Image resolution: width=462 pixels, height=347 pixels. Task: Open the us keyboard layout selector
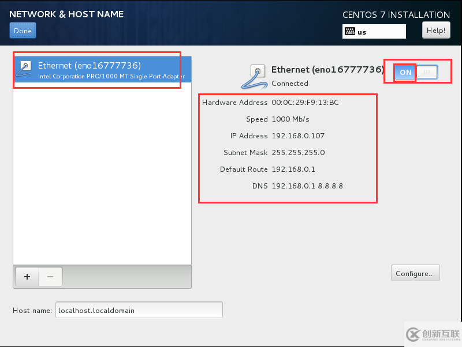(x=374, y=32)
